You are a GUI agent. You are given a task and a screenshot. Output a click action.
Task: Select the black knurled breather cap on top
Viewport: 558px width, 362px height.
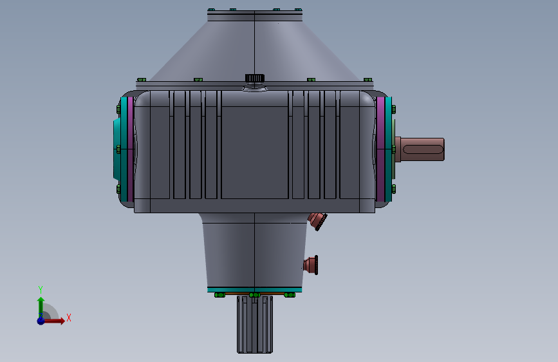coord(255,78)
